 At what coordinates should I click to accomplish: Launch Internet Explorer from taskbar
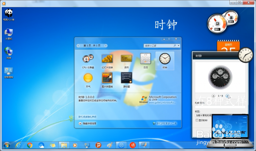(18, 145)
